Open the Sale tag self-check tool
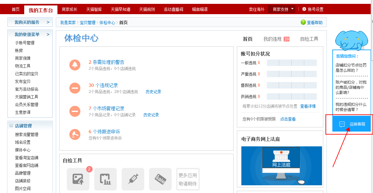The height and width of the screenshot is (193, 373). pyautogui.click(x=160, y=179)
